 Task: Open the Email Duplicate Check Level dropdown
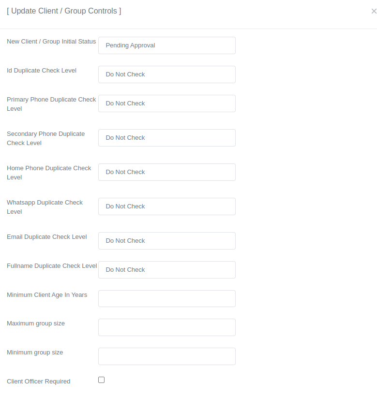[x=166, y=240]
